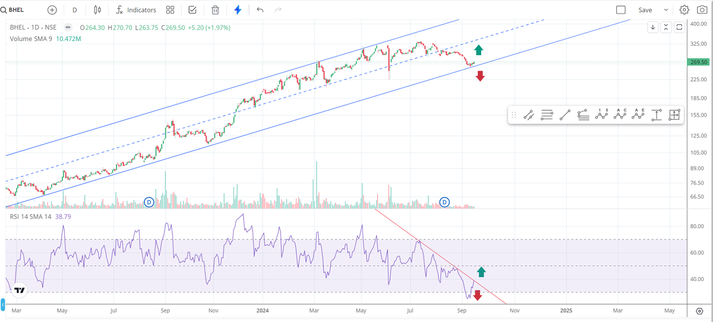
Task: Take a chart snapshot with camera icon
Action: 702,9
